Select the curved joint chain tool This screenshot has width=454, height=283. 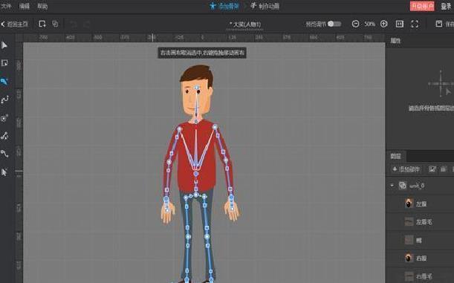click(x=4, y=153)
